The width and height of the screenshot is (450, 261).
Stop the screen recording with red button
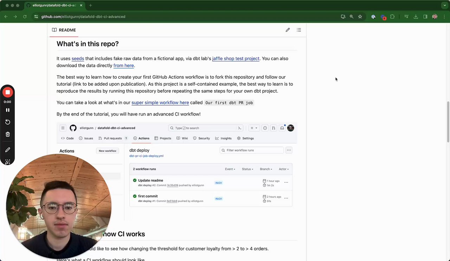(7, 92)
